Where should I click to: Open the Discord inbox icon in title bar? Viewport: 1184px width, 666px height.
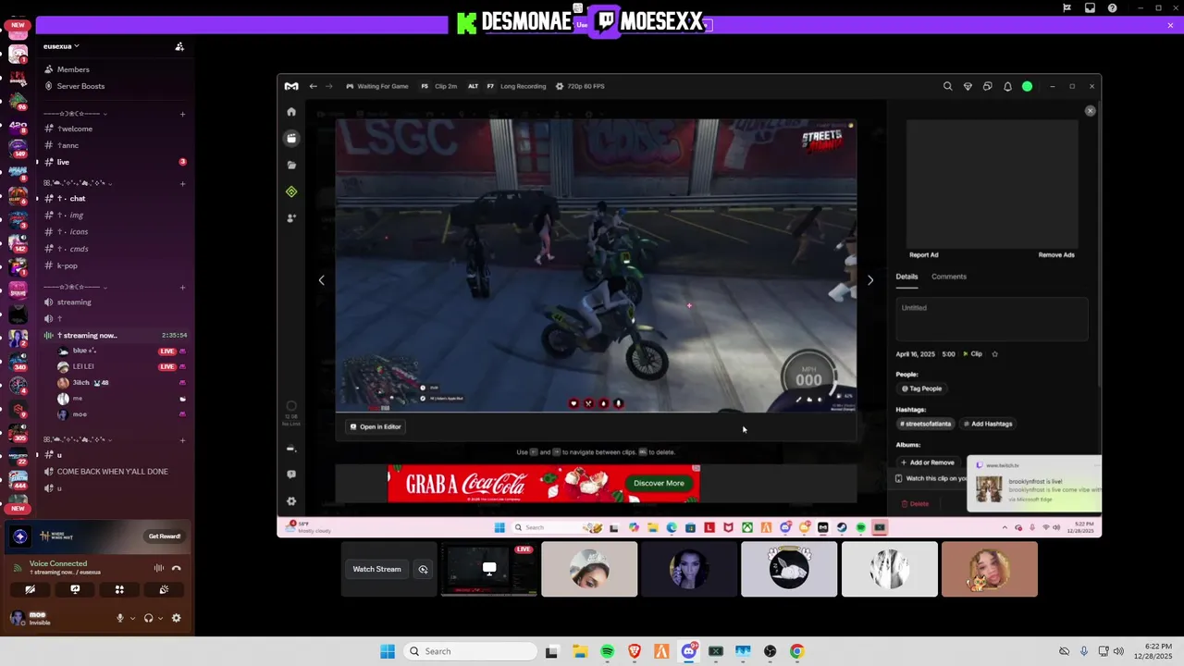click(x=1090, y=7)
